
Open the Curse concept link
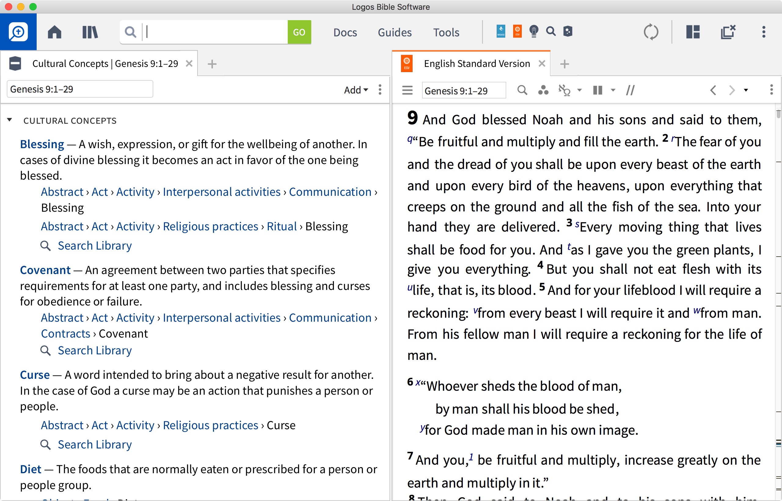[x=35, y=375]
